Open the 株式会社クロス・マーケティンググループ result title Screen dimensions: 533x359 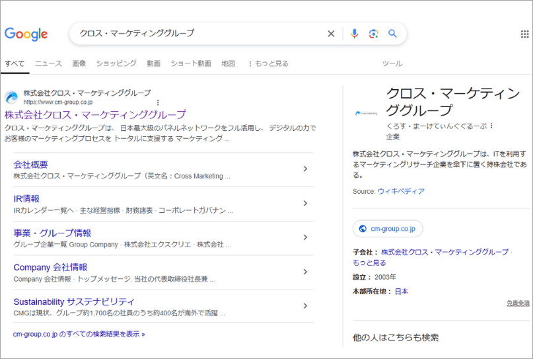95,114
